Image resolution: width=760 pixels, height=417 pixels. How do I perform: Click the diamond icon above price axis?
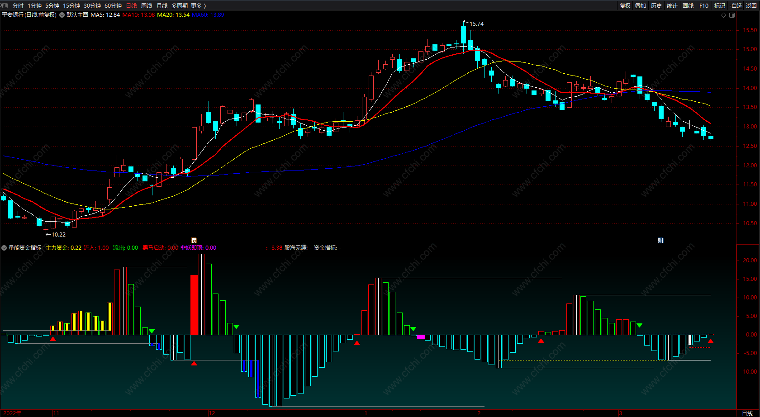point(724,15)
